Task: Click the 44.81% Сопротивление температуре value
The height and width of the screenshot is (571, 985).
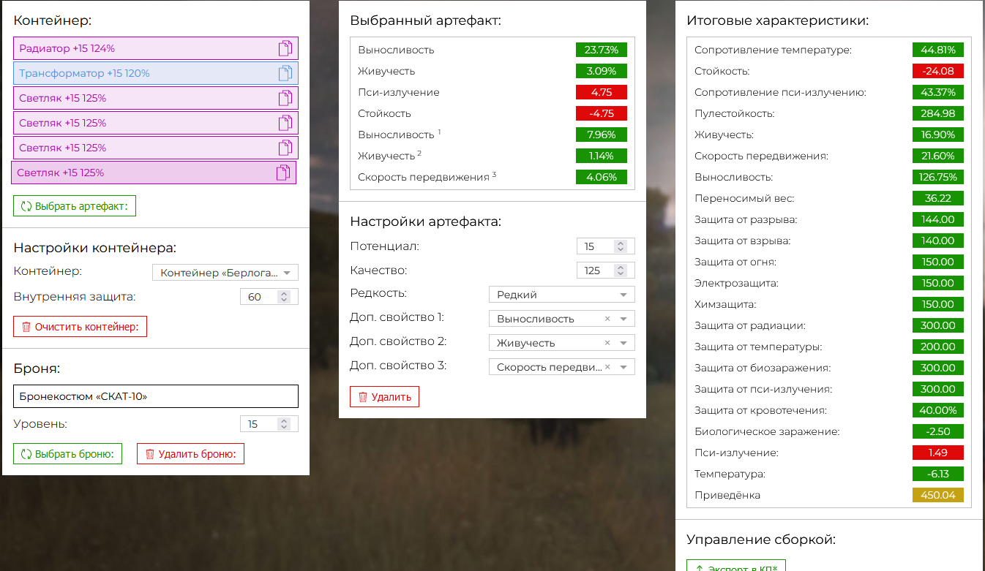Action: [938, 50]
